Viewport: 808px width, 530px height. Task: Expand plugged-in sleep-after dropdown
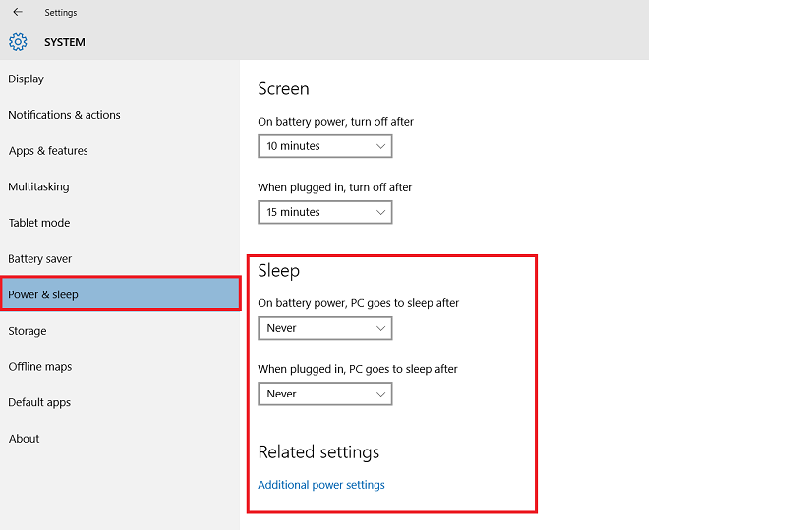[324, 394]
